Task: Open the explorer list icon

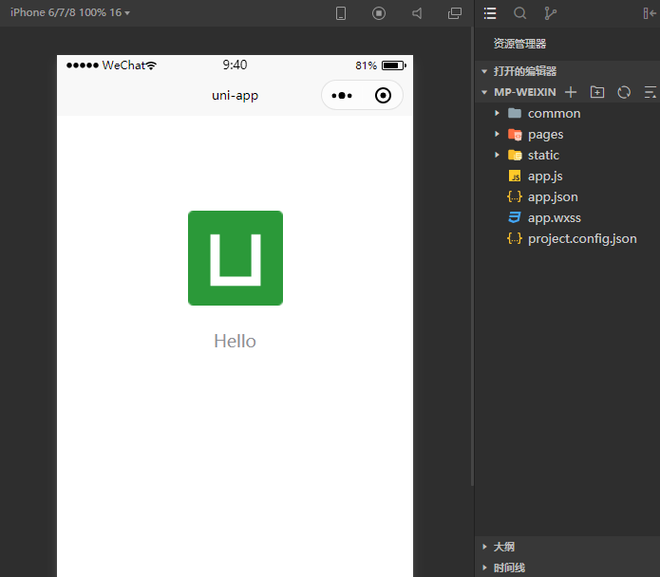Action: 490,13
